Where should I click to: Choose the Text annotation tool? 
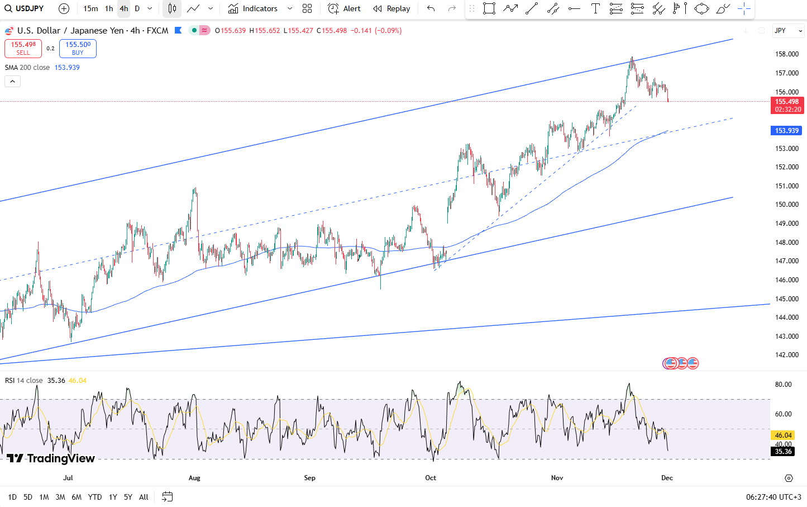coord(595,8)
